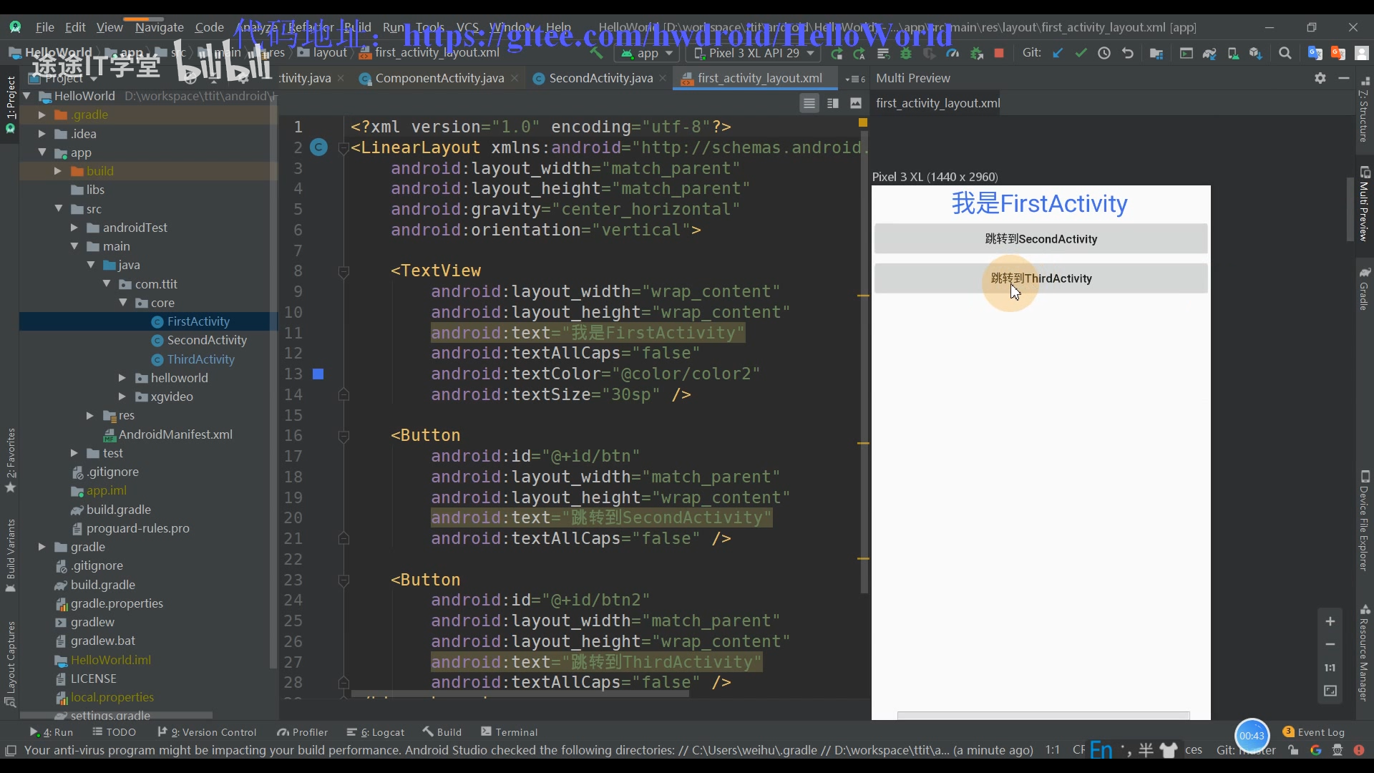
Task: Click the blue color swatch on line 13
Action: pos(318,374)
